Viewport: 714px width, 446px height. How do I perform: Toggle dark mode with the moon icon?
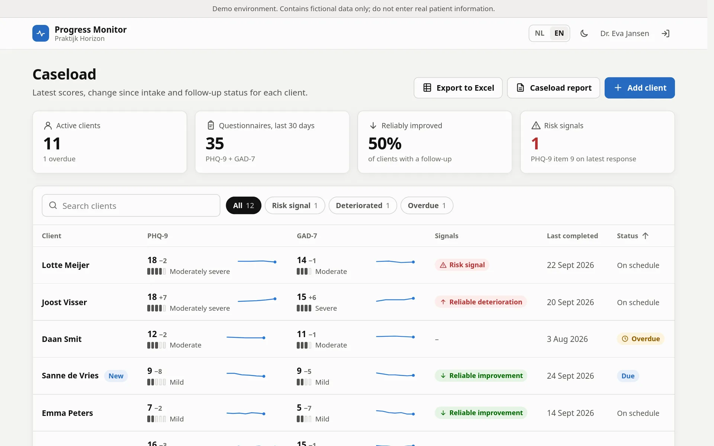(584, 33)
